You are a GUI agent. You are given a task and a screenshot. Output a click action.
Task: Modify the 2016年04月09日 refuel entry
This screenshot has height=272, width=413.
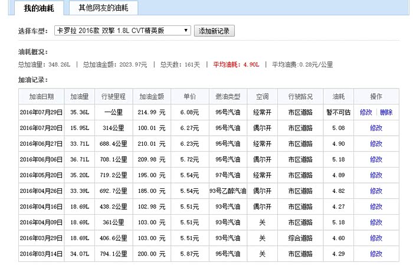[x=376, y=222]
